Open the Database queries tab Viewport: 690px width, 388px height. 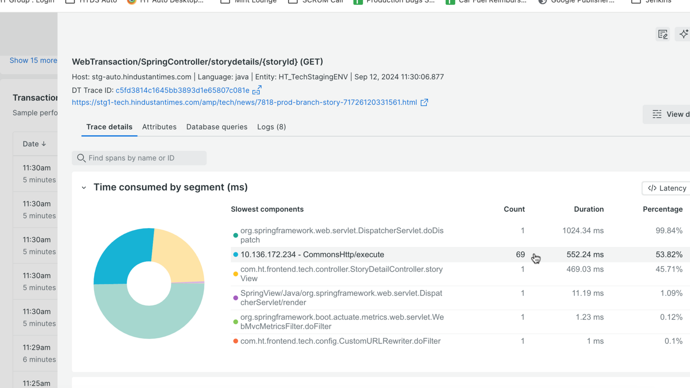pos(216,127)
